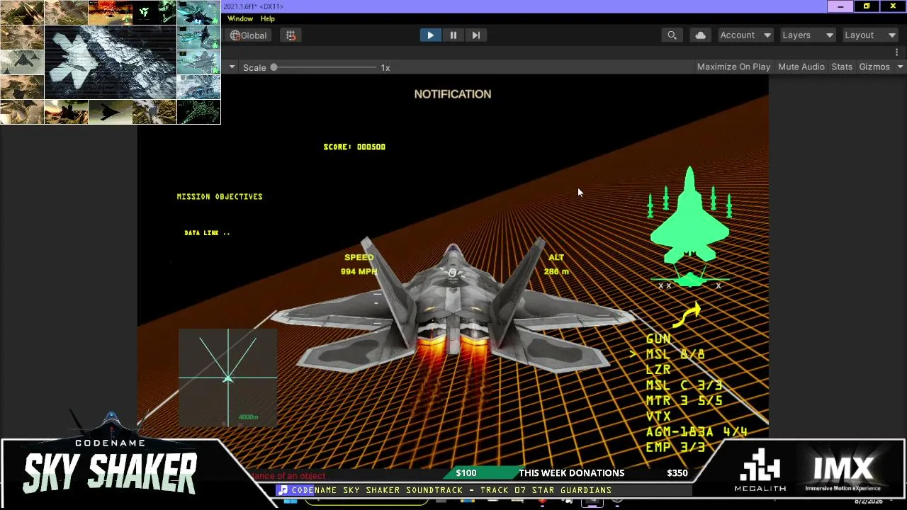The height and width of the screenshot is (510, 907).
Task: Click the Scale slider handle
Action: (274, 67)
